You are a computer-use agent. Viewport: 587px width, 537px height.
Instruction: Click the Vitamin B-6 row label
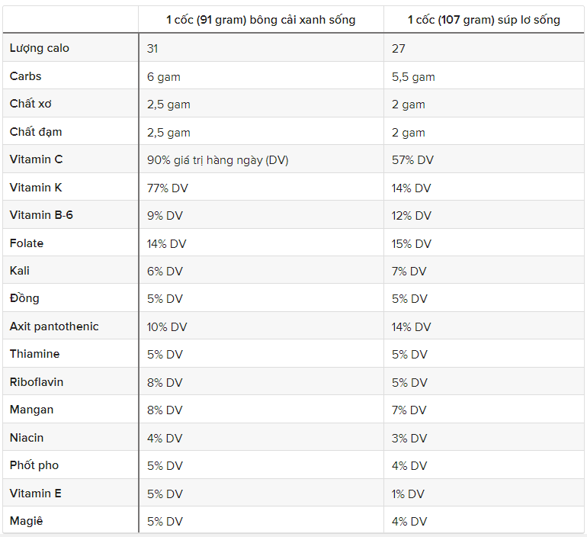pos(41,215)
